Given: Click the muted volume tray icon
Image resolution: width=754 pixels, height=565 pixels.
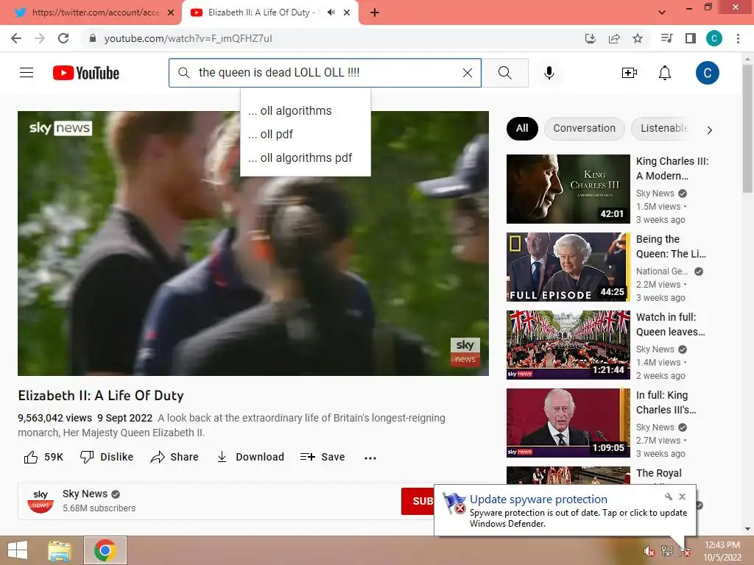Looking at the screenshot, I should [649, 551].
